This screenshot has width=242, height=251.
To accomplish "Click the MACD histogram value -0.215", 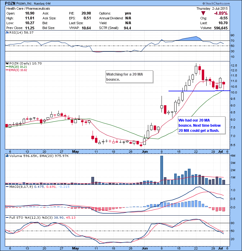I will point(64,187).
